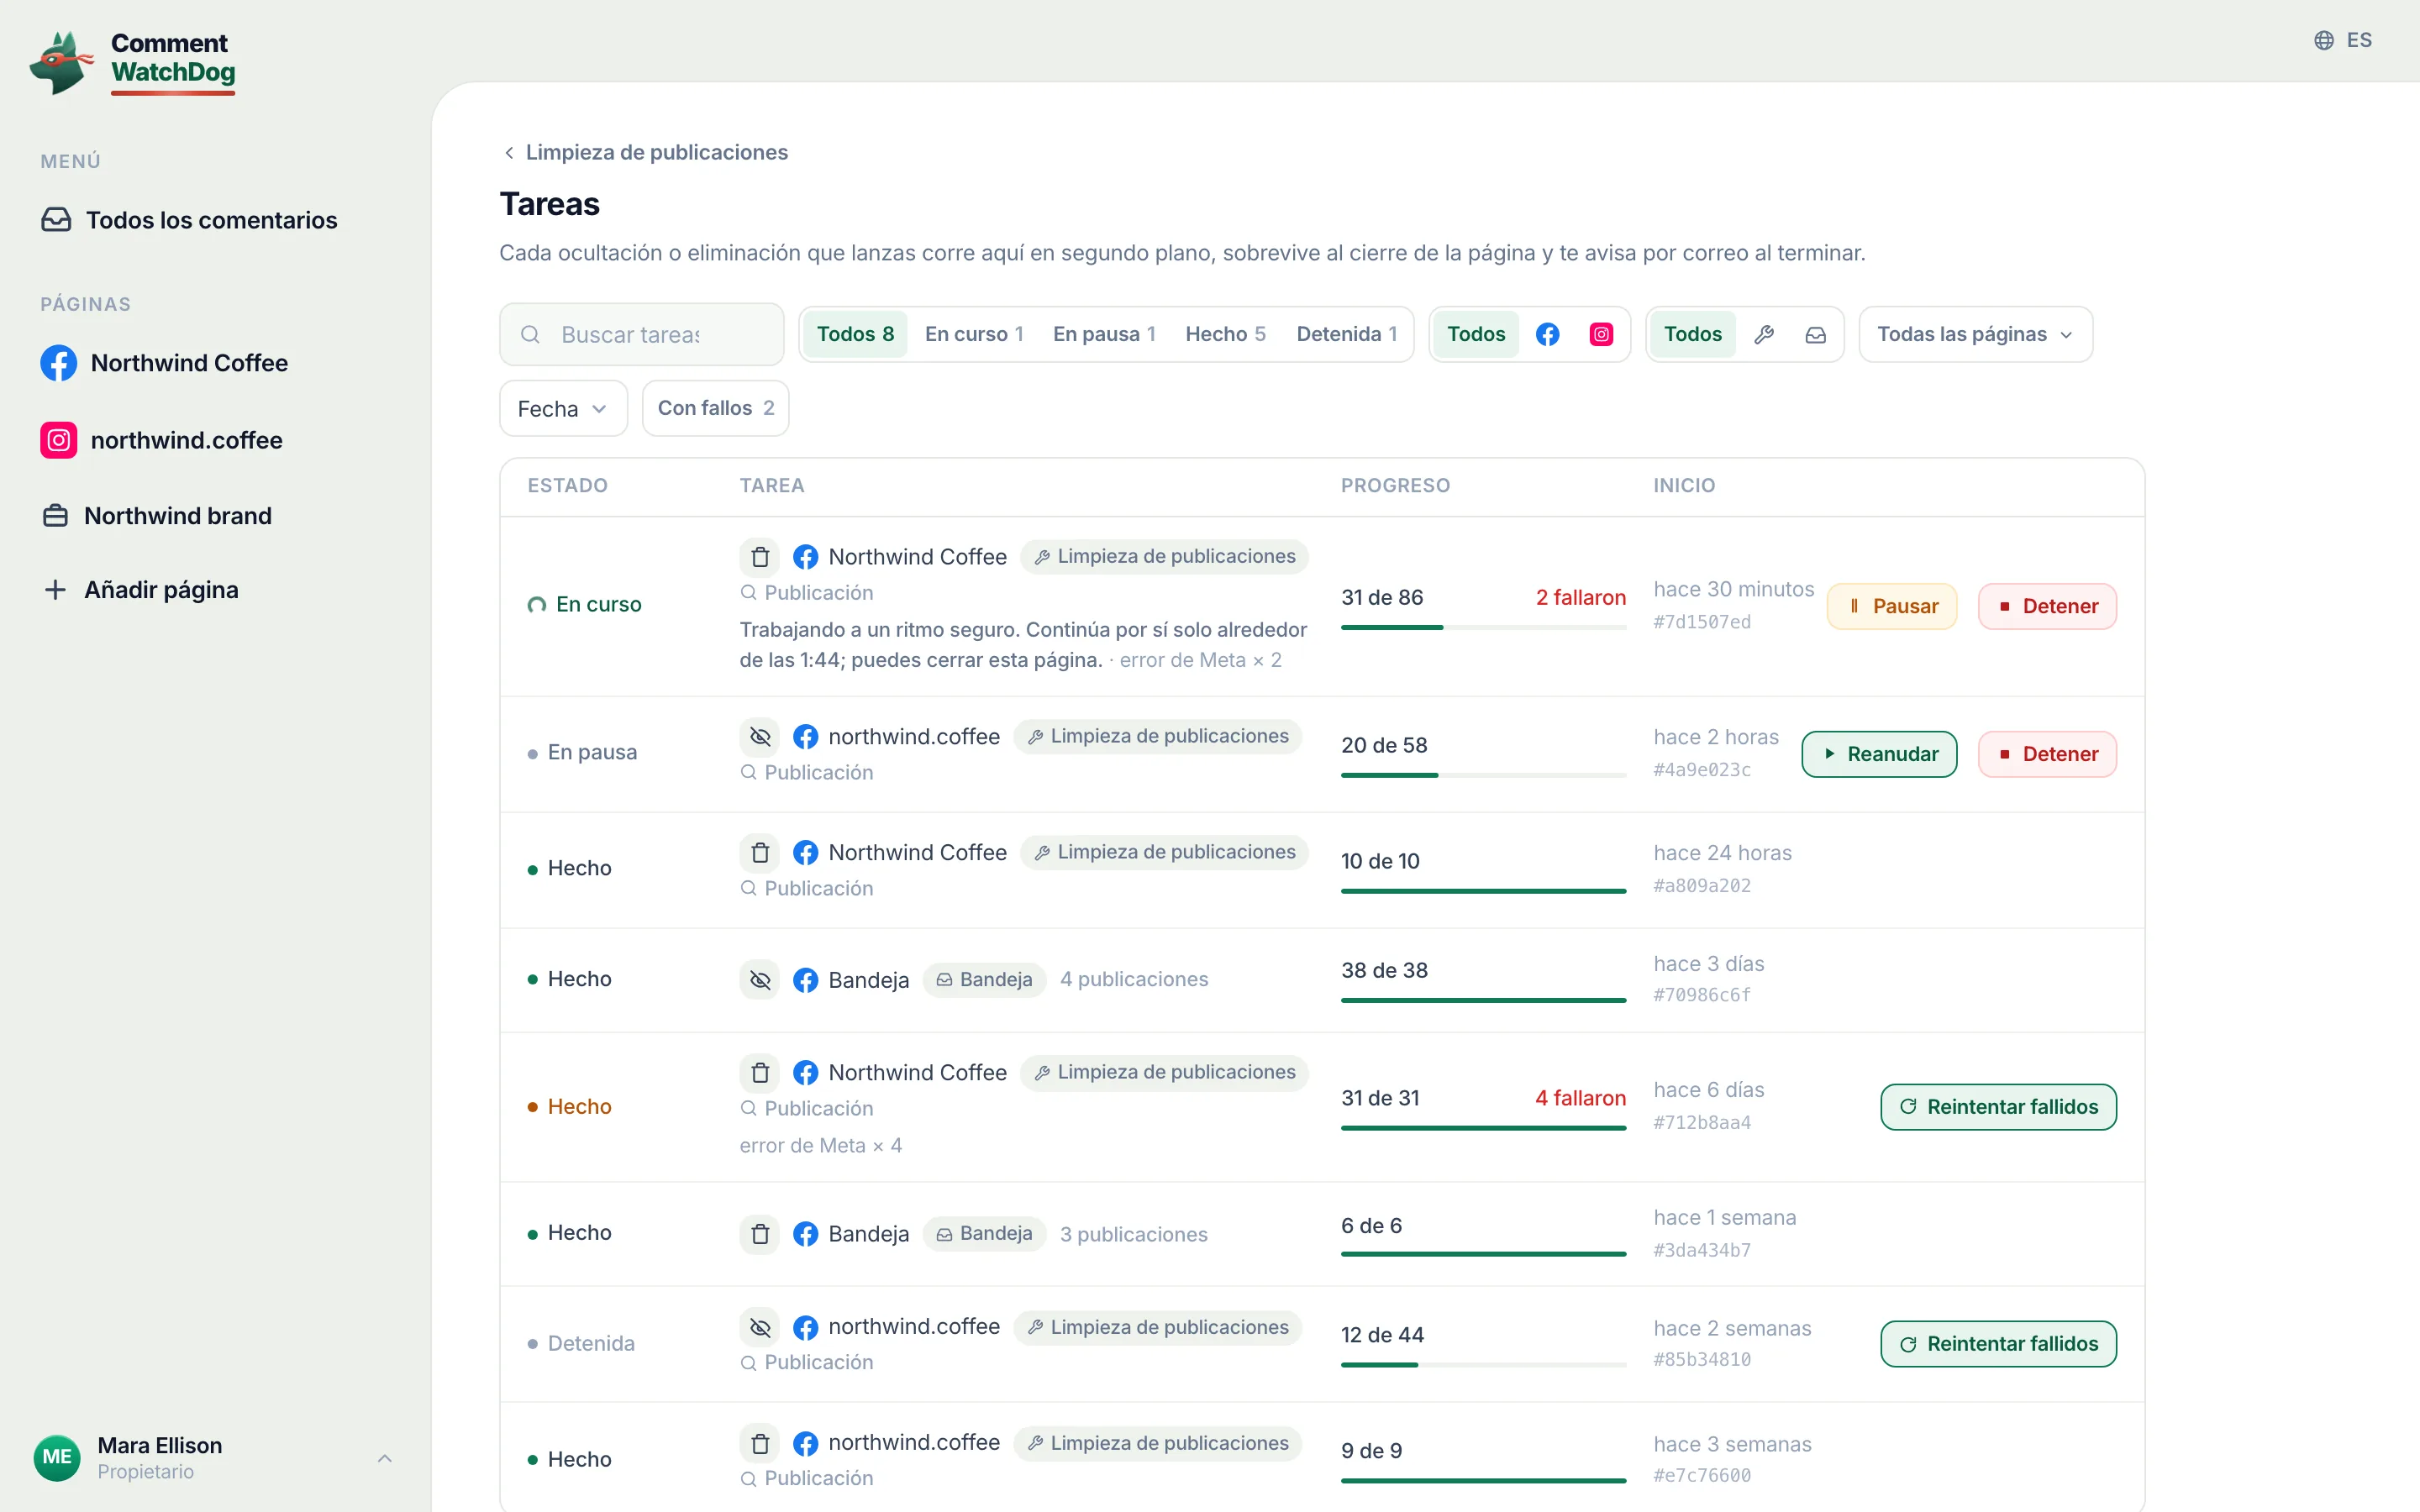Focus the Buscar tareas search field
The width and height of the screenshot is (2420, 1512).
point(642,334)
